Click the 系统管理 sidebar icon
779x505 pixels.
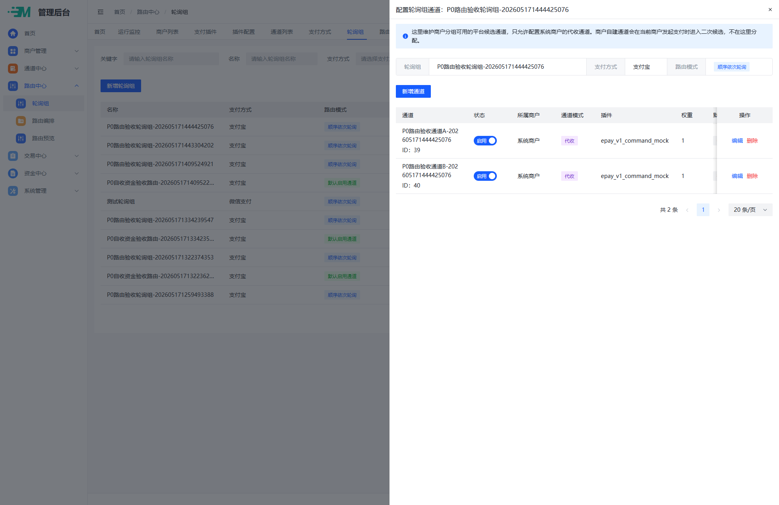[13, 191]
